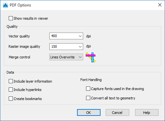The height and width of the screenshot is (121, 165).
Task: Click the Cancel button
Action: click(x=117, y=113)
